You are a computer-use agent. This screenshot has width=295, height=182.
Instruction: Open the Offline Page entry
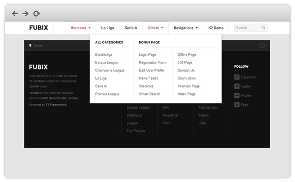pos(187,54)
